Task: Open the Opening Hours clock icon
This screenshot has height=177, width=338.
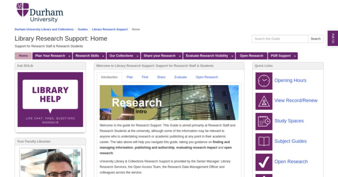Action: pos(264,81)
